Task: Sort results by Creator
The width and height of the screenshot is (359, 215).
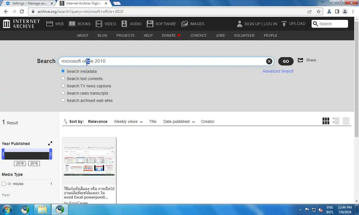Action: [x=208, y=121]
